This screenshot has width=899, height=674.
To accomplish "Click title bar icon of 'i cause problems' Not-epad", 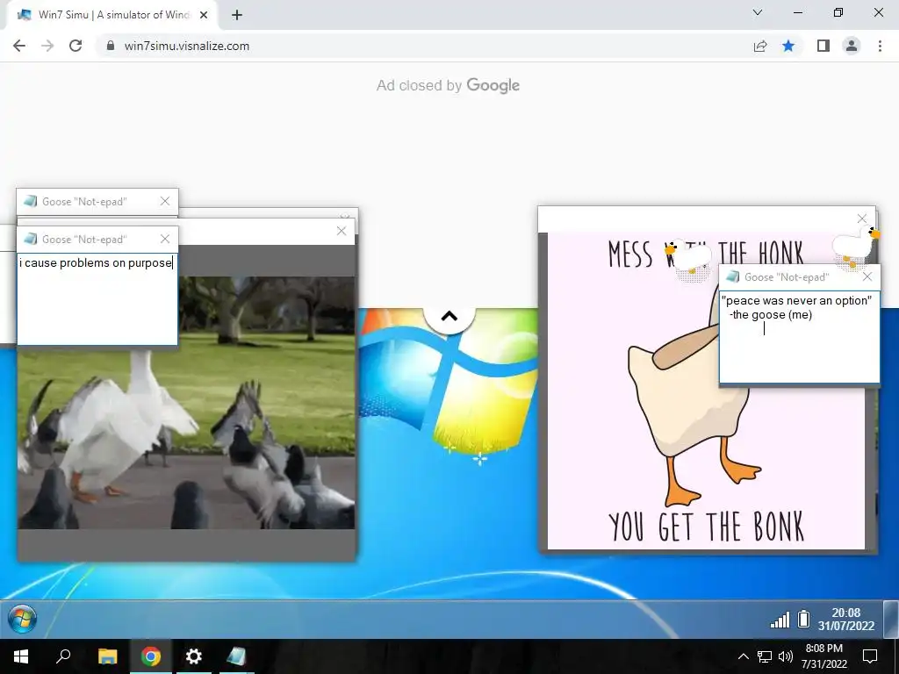I will 31,239.
